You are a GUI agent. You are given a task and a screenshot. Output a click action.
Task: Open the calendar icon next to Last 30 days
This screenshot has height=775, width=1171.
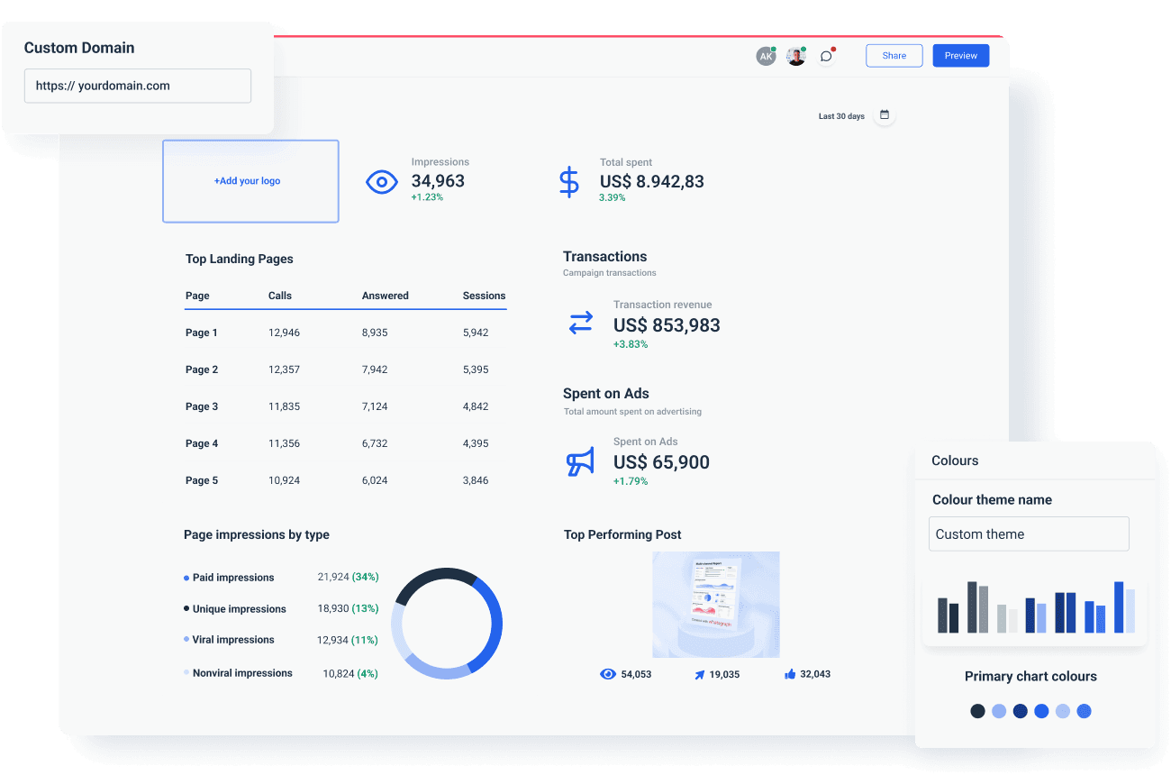click(x=885, y=115)
